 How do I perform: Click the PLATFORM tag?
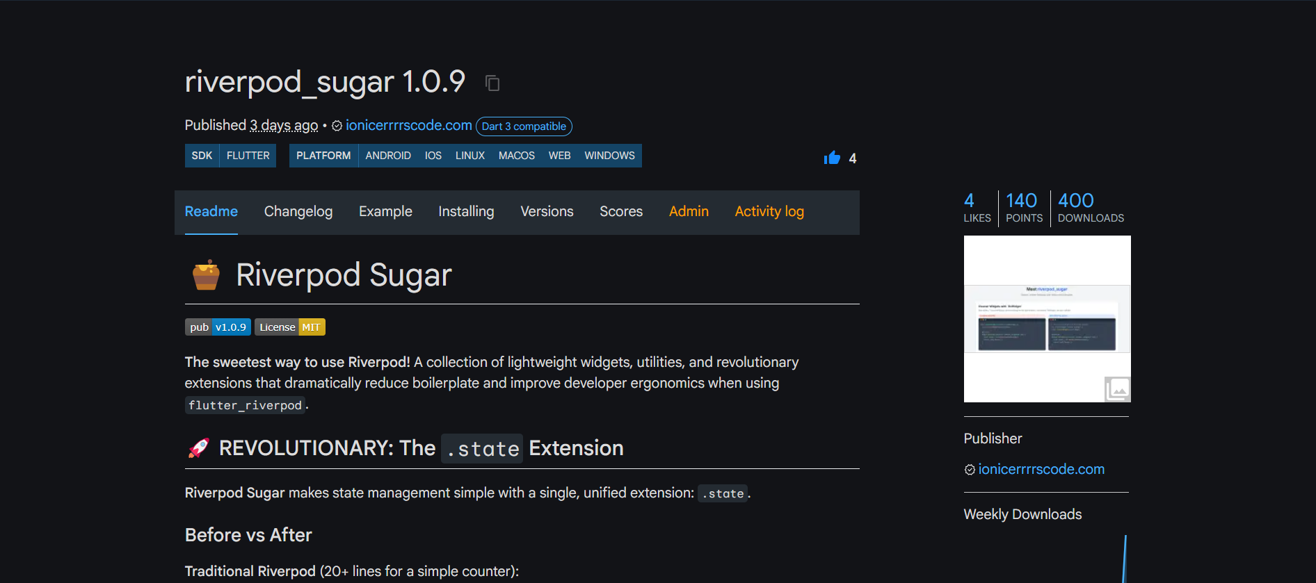point(323,156)
